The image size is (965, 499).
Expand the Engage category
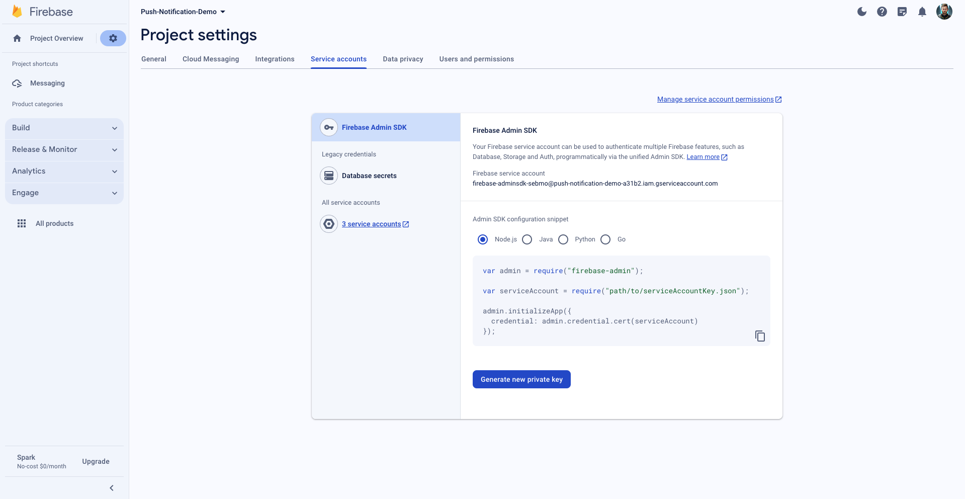pyautogui.click(x=64, y=193)
